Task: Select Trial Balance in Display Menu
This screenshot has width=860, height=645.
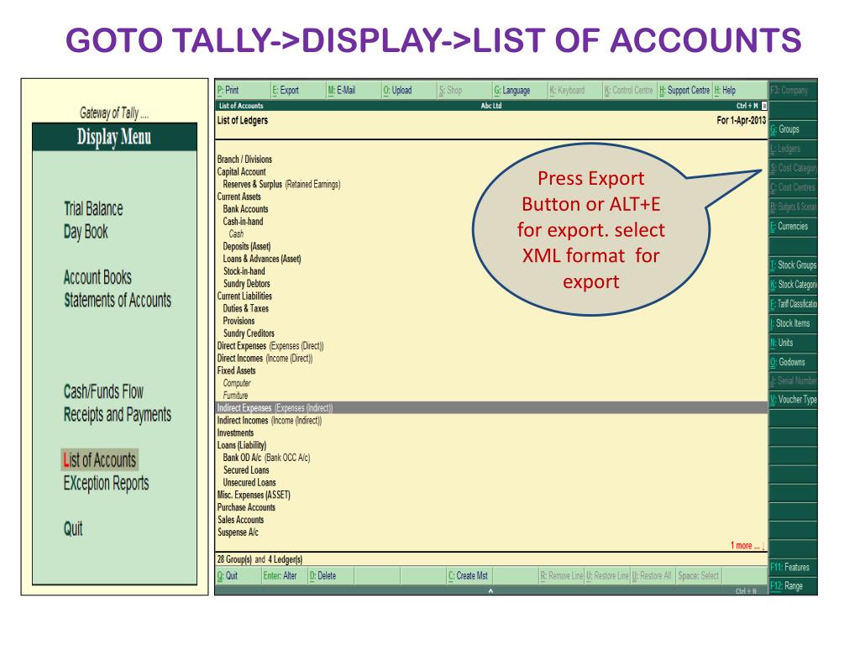Action: (93, 209)
